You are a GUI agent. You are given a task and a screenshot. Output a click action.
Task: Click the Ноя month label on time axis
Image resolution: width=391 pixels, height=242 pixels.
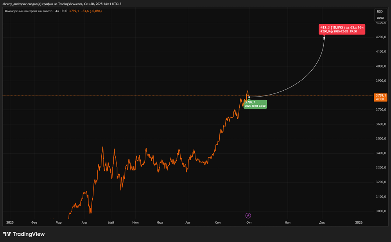[x=287, y=222]
